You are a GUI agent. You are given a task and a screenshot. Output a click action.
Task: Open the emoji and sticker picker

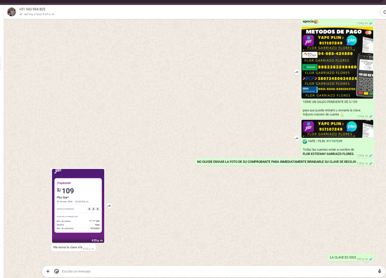(x=57, y=271)
